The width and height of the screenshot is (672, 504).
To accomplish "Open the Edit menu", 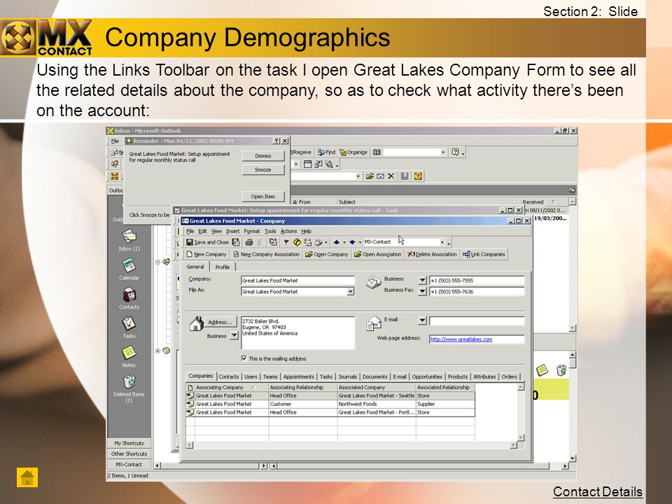I will click(x=202, y=231).
